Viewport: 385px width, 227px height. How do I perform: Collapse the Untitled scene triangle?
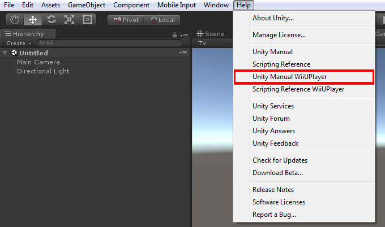click(5, 53)
